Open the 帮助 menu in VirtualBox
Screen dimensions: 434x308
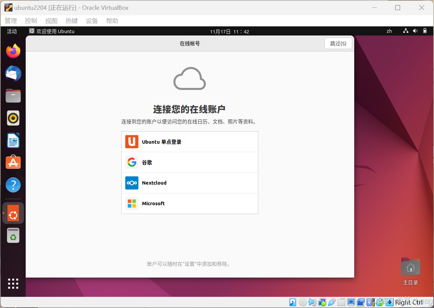(112, 21)
